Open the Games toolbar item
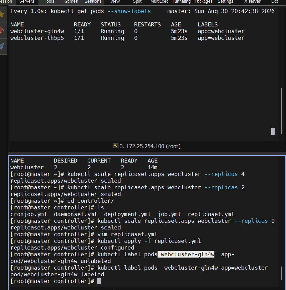 coord(71,1)
